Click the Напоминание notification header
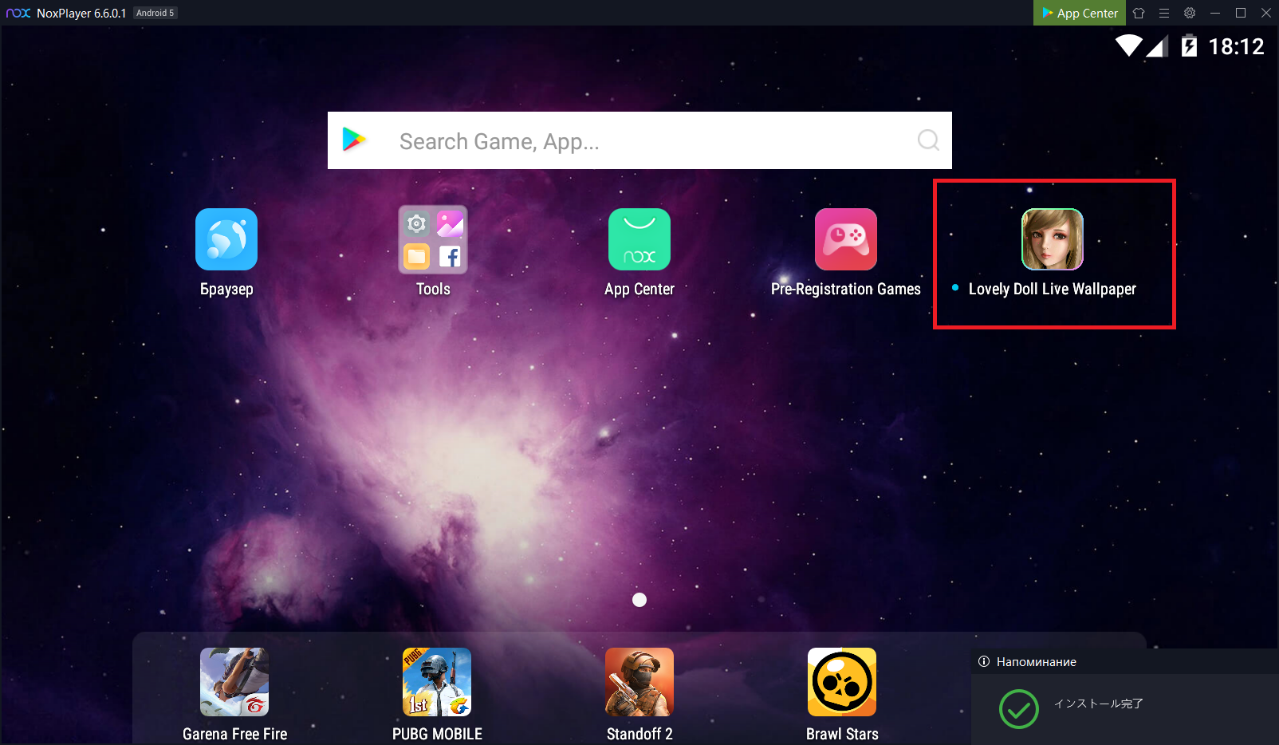Viewport: 1279px width, 745px height. coord(1037,661)
